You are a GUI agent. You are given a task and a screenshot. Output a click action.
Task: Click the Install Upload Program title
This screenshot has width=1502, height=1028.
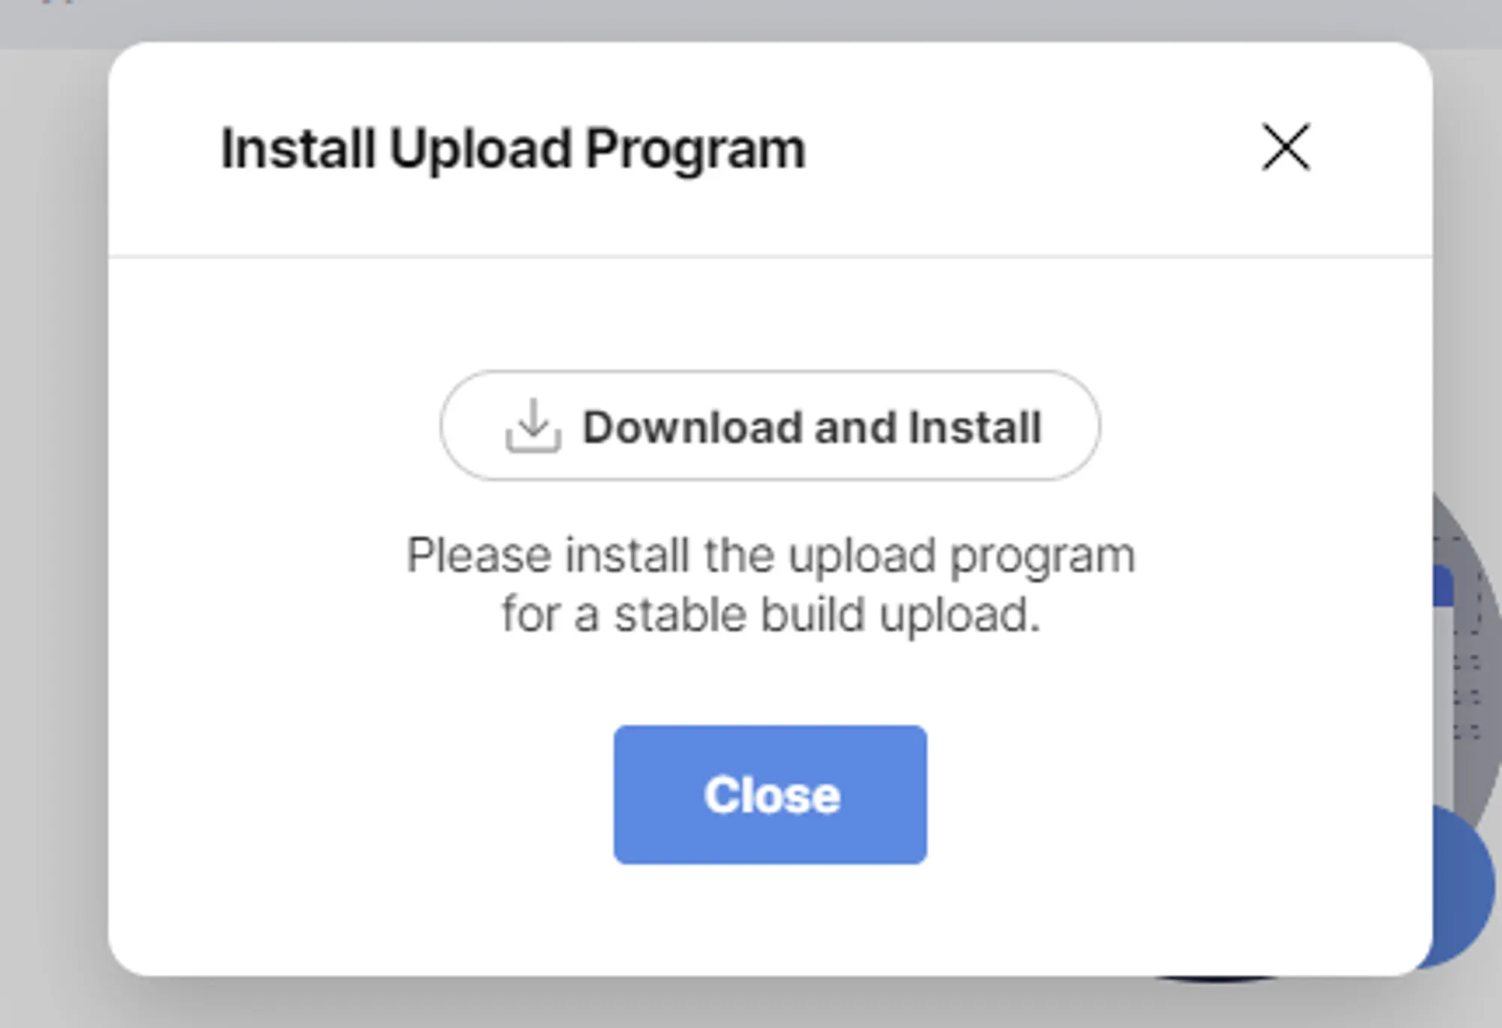pos(513,149)
